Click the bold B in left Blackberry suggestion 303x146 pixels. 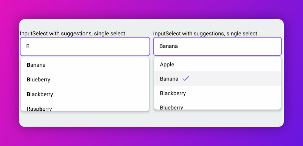pos(28,94)
